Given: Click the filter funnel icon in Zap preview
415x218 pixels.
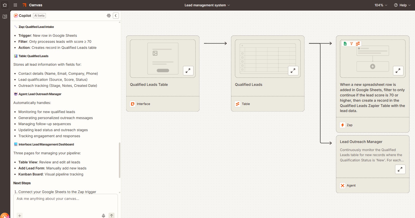Looking at the screenshot, I should click(351, 44).
